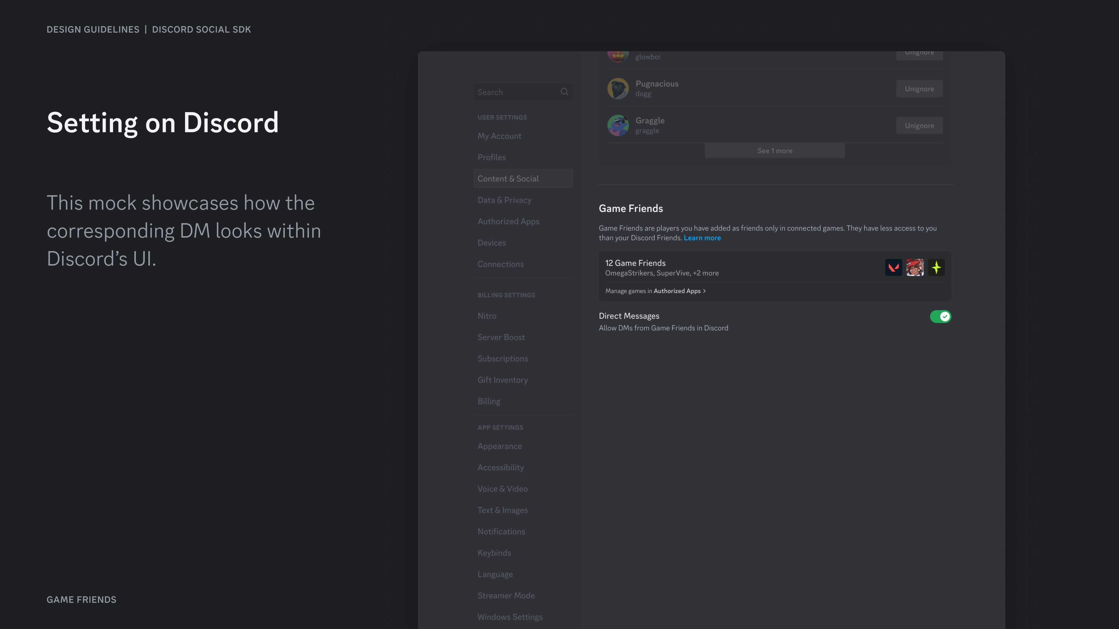This screenshot has height=629, width=1119.
Task: Click the OmegaStrikers game icon
Action: pyautogui.click(x=915, y=267)
